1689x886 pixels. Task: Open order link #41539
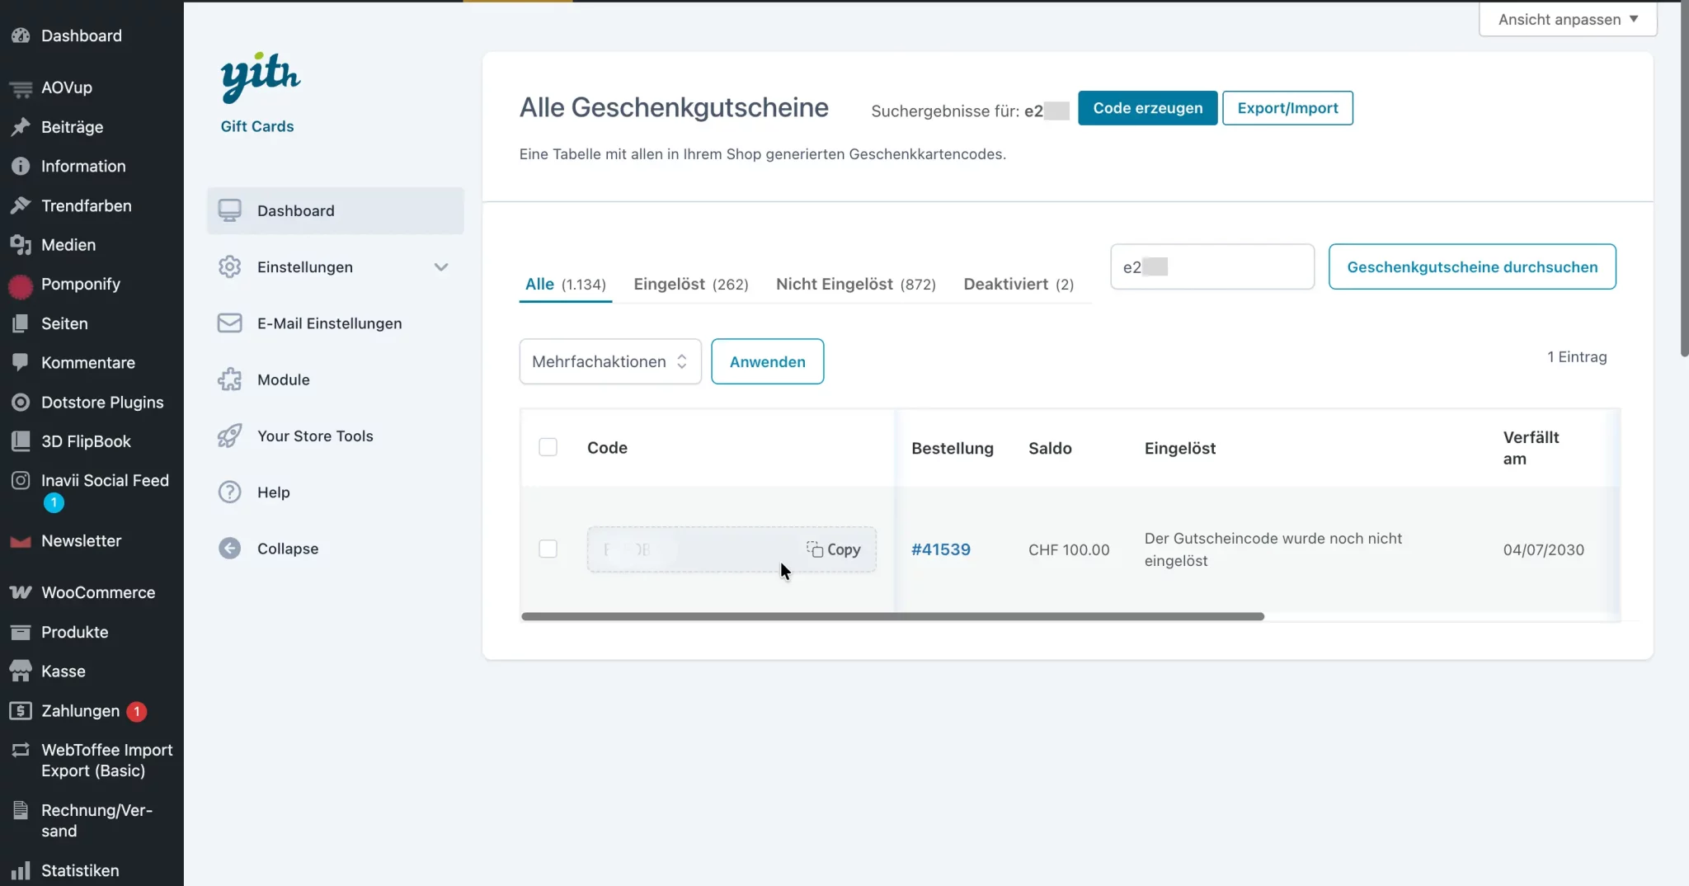(940, 549)
